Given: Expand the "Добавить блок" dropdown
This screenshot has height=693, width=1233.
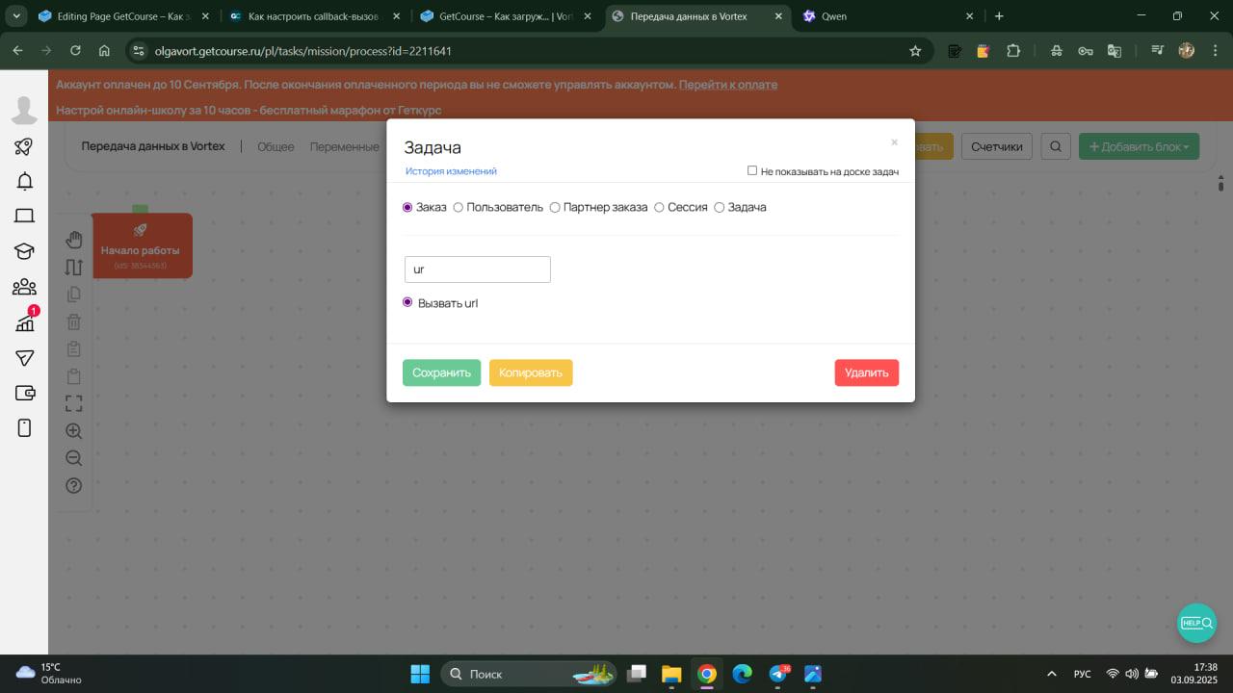Looking at the screenshot, I should pyautogui.click(x=1139, y=146).
